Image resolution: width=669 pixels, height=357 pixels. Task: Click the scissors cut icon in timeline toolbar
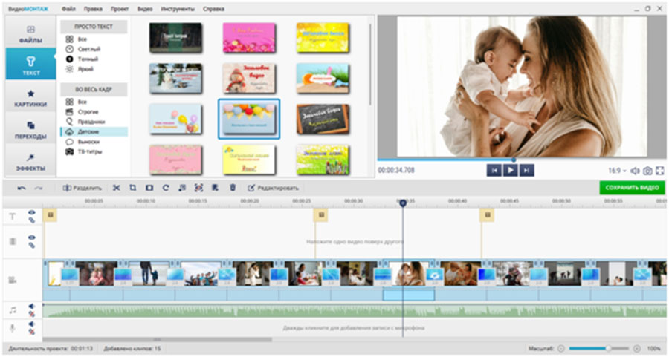[x=116, y=188]
